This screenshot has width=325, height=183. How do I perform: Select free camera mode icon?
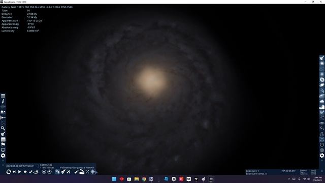[x=57, y=172]
